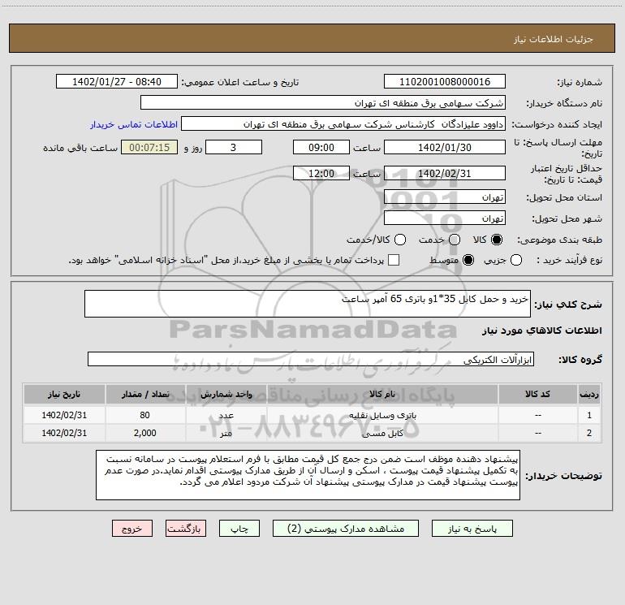Click the باتری وسایل نقلیه item cell
625x605 pixels.
tap(382, 415)
